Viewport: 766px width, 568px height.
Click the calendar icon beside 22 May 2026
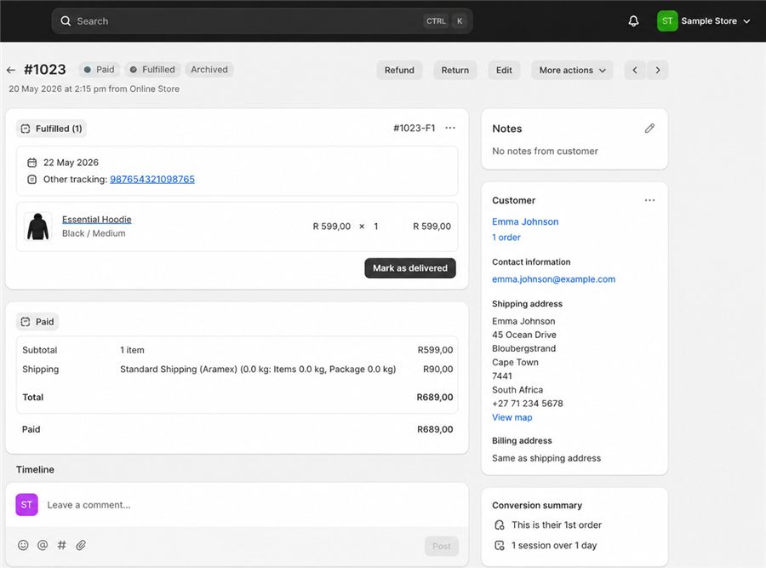31,163
